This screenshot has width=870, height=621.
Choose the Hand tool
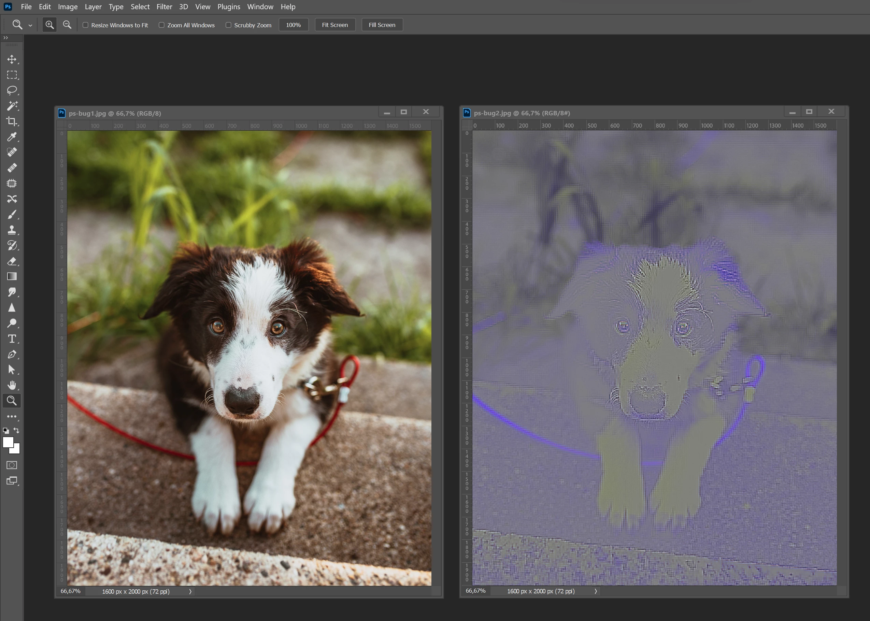[x=12, y=385]
